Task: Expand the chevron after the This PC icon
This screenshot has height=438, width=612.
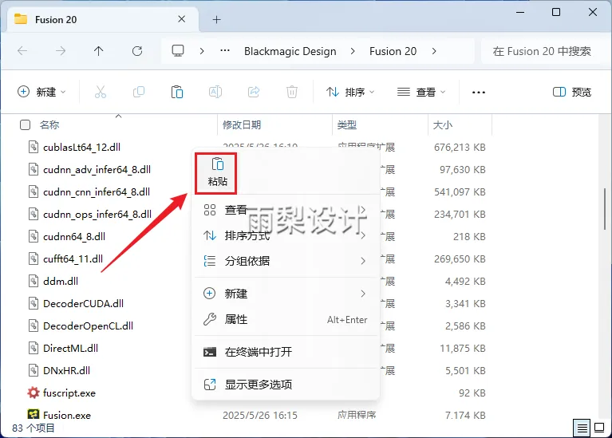Action: (x=202, y=51)
